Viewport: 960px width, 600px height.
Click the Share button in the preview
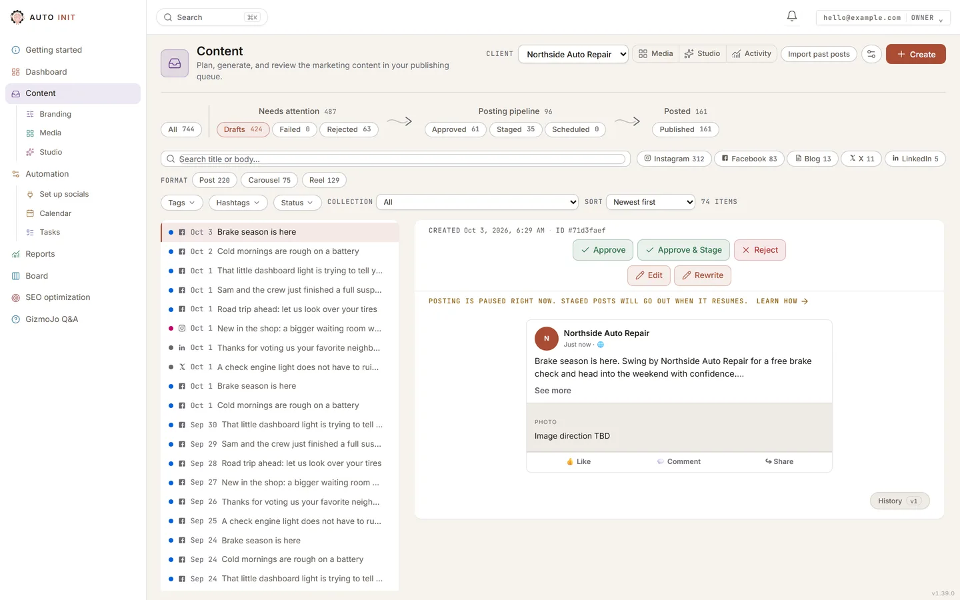pyautogui.click(x=779, y=461)
